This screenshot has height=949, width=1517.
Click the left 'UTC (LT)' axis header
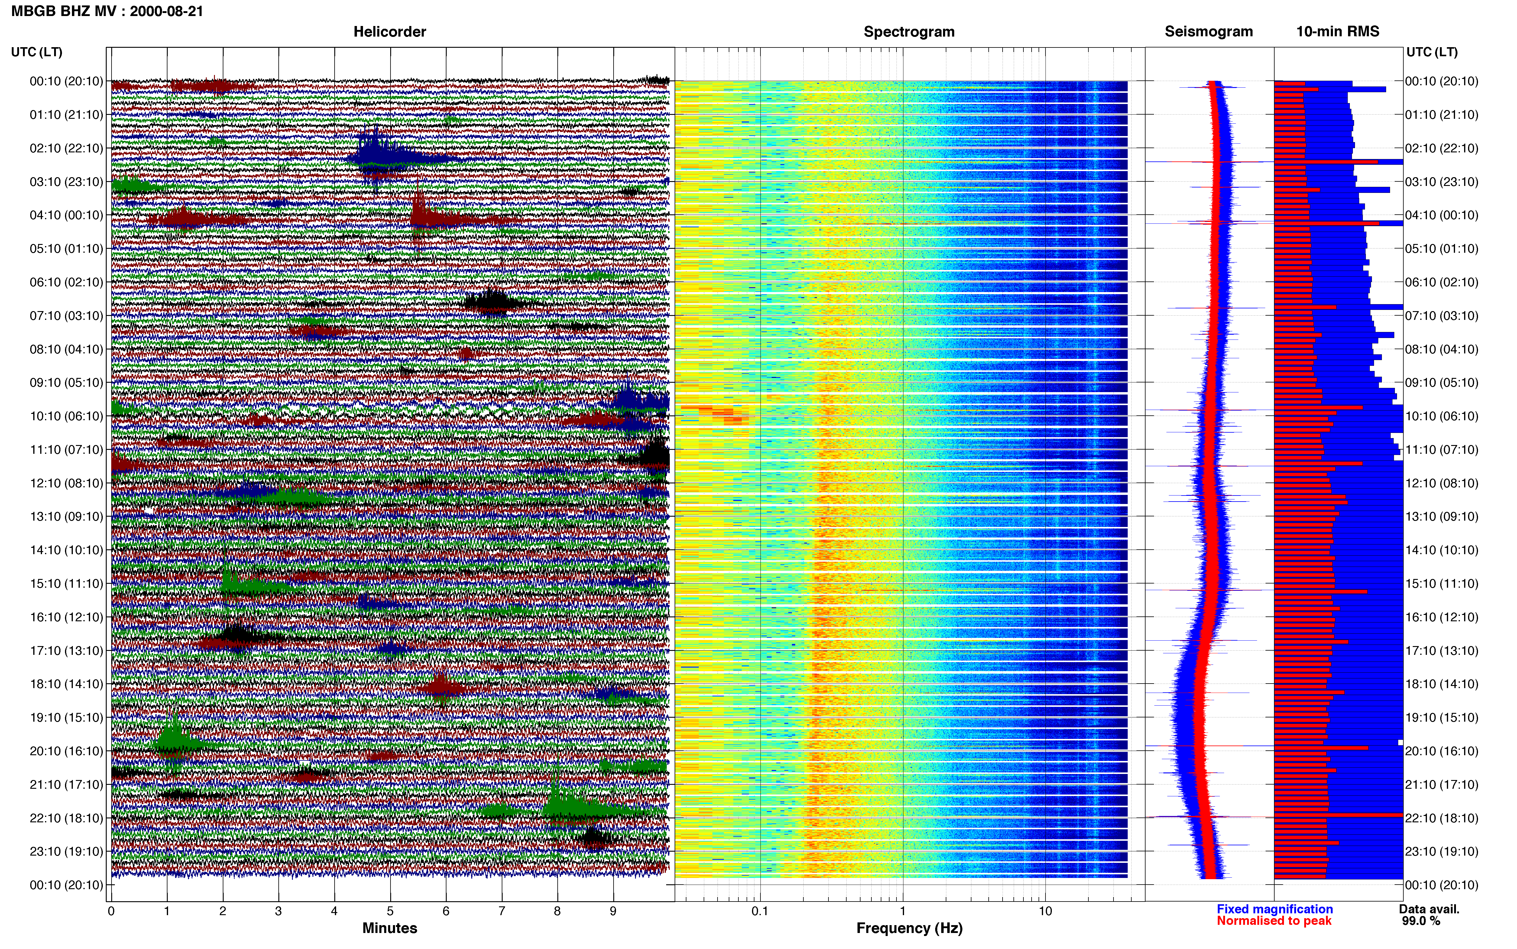coord(37,52)
